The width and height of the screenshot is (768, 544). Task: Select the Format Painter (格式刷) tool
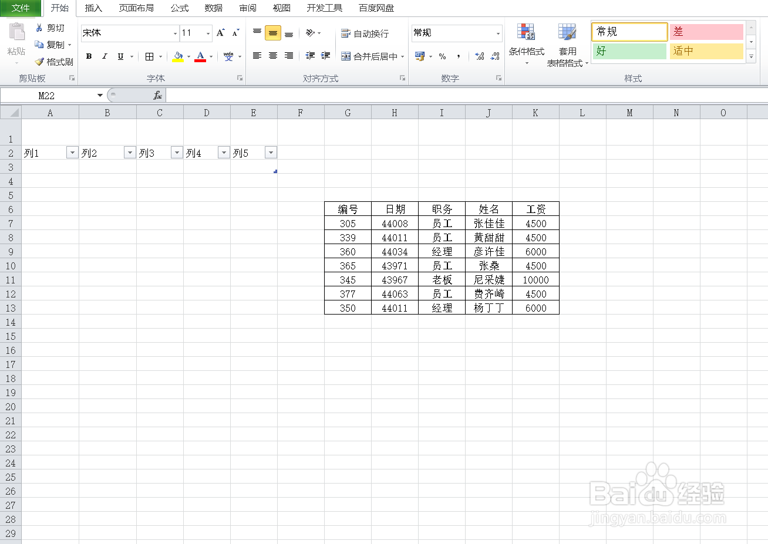(x=53, y=62)
